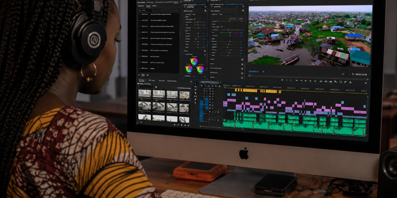Select the Selection tool arrow in Premiere
The width and height of the screenshot is (397, 198).
(x=196, y=84)
